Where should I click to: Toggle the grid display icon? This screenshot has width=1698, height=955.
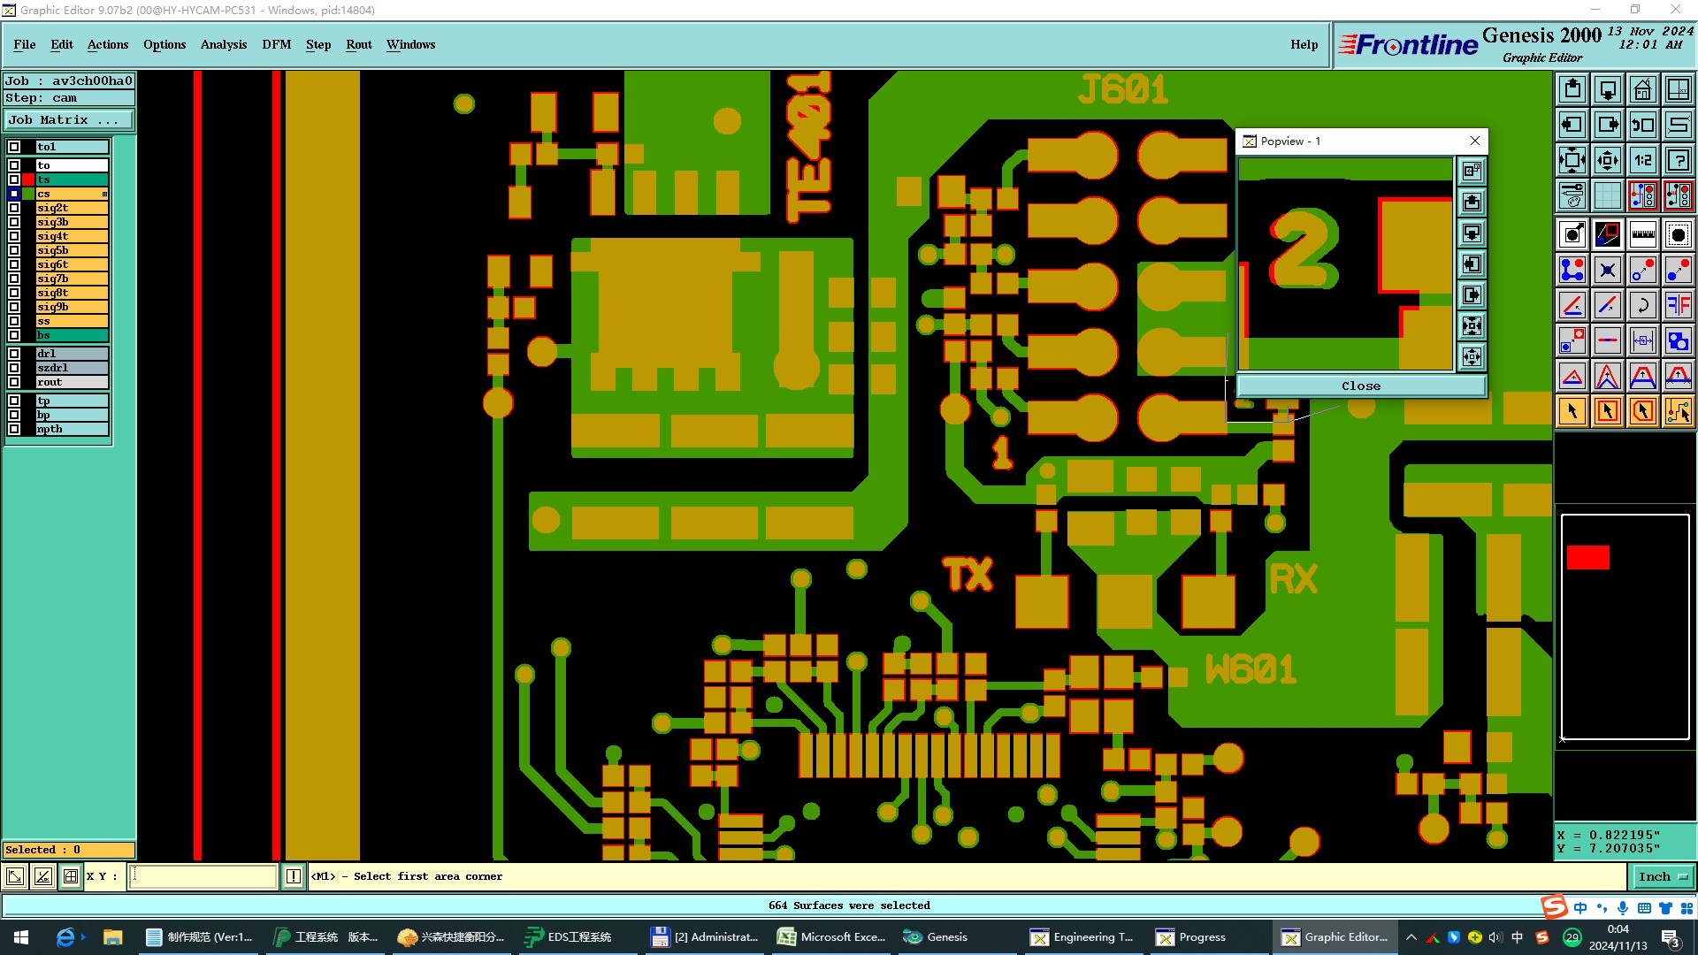(x=1608, y=195)
